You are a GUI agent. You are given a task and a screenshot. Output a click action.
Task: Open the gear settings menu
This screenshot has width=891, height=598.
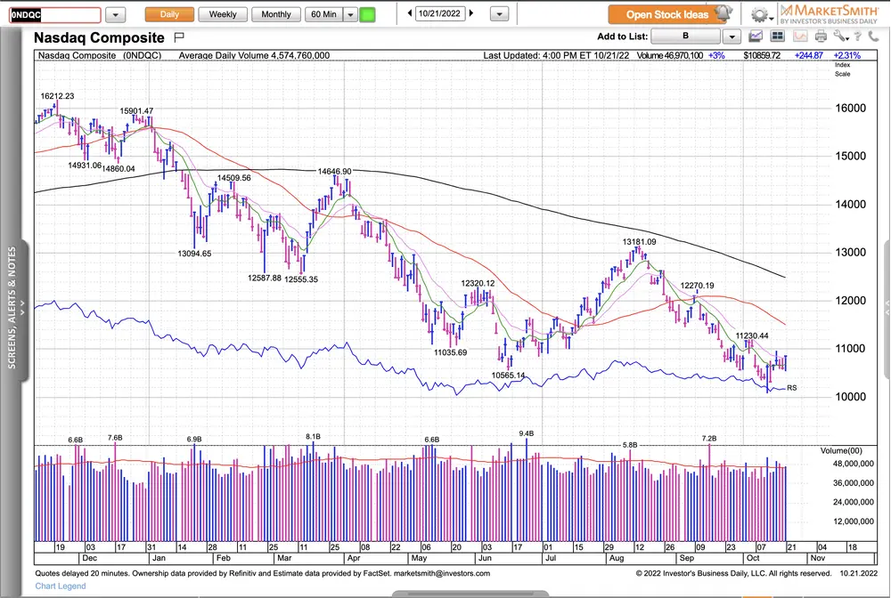(760, 15)
